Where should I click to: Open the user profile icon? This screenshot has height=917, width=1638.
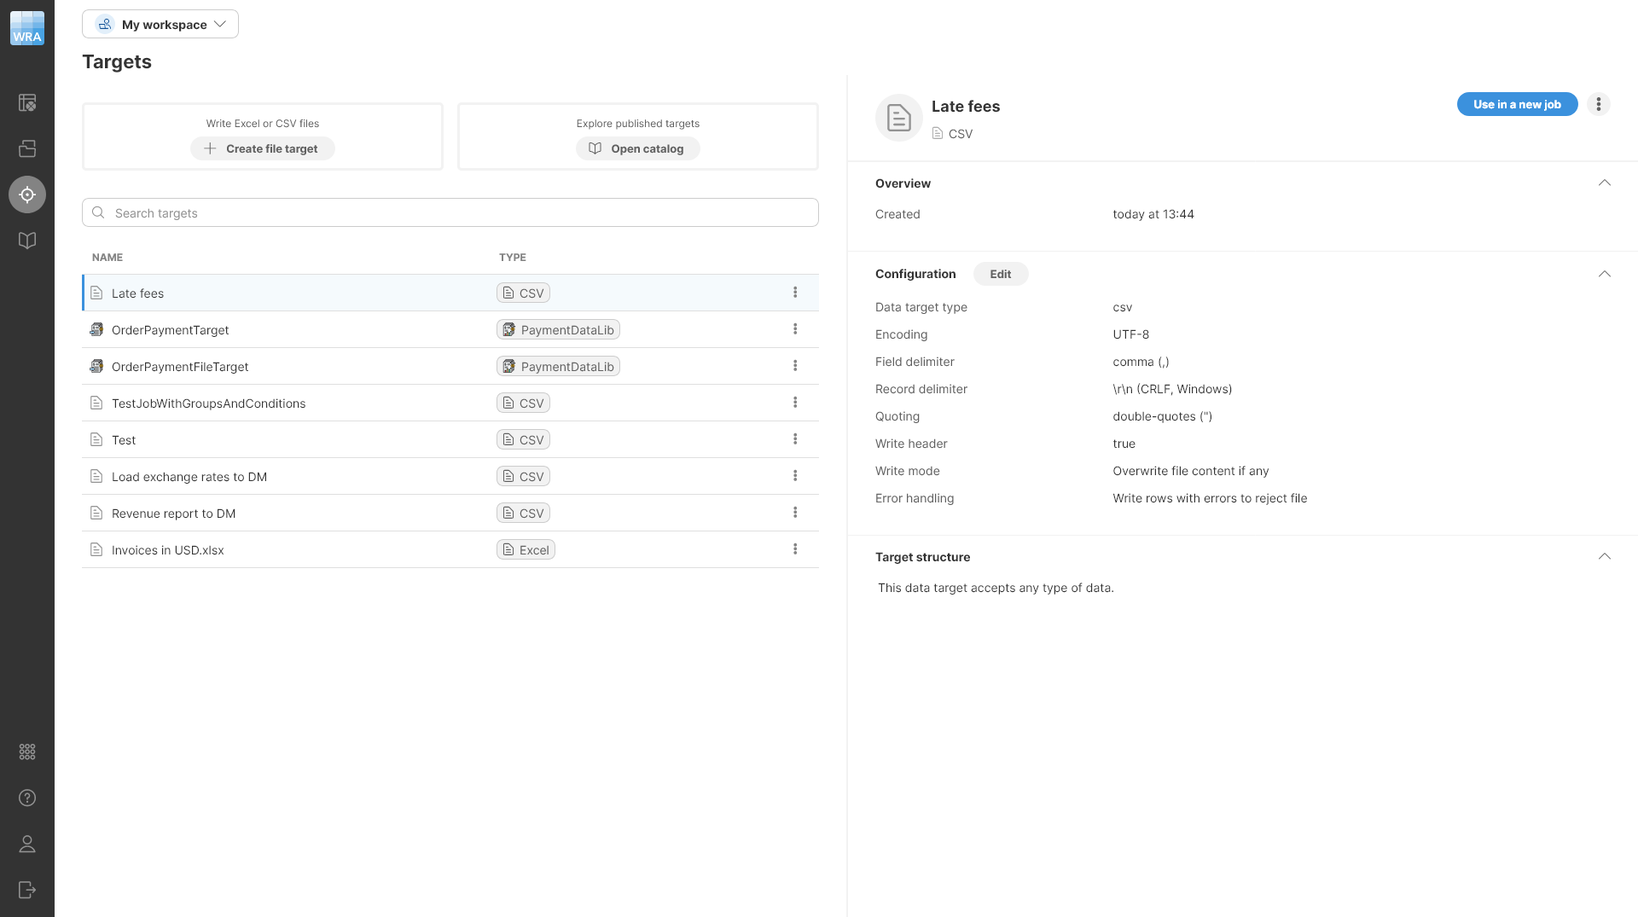(x=27, y=844)
